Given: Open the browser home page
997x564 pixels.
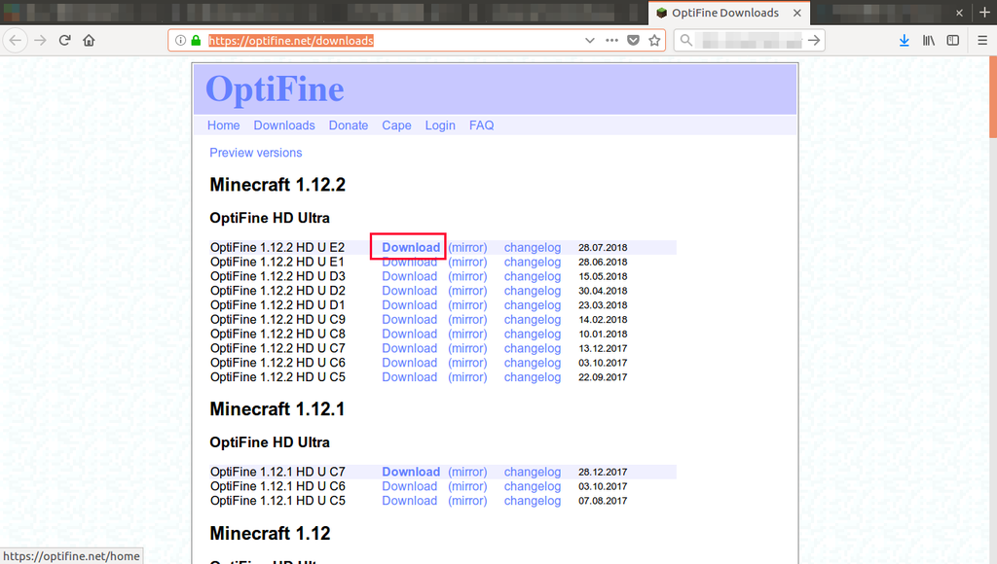Looking at the screenshot, I should pos(89,41).
